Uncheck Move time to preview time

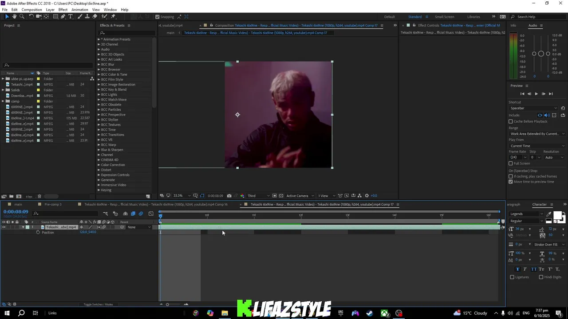[x=510, y=182]
